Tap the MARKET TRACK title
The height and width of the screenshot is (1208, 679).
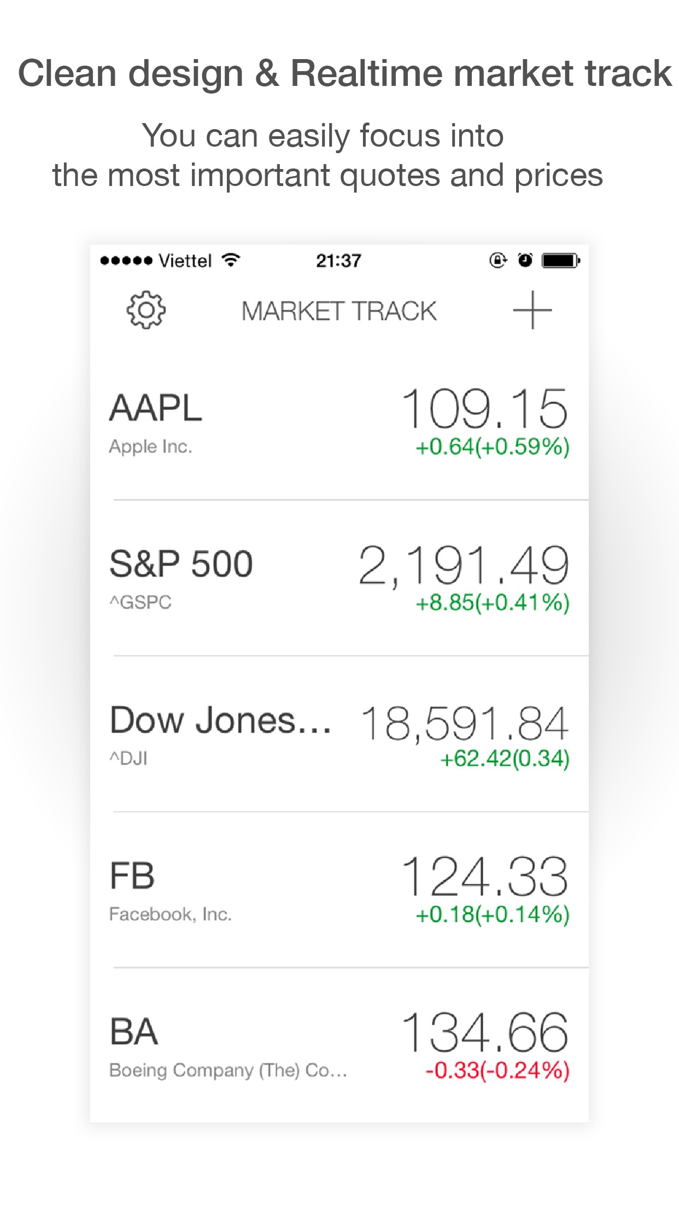click(x=339, y=311)
